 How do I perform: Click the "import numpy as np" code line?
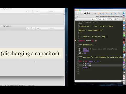tap(88, 41)
